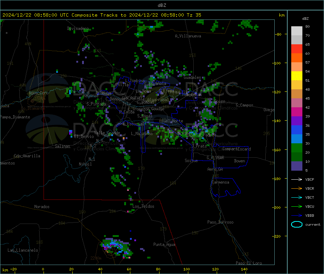Click the 'A_Villanueva' map label

pos(188,36)
